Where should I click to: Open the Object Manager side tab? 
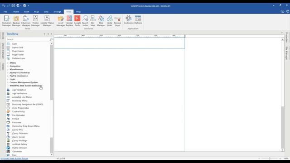3,51
